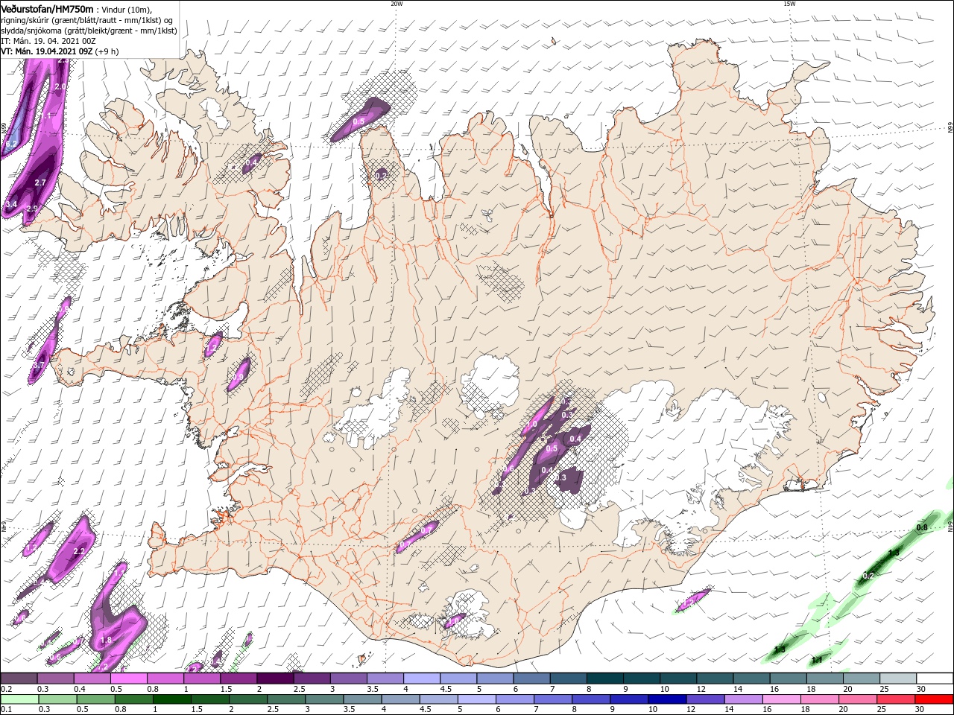Select the dark blue 10 swatch in bottom legend row
This screenshot has height=715, width=954.
666,699
